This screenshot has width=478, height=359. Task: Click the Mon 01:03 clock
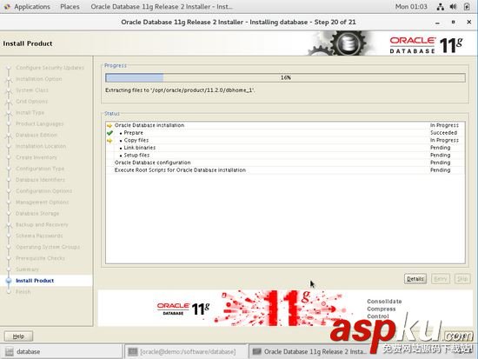tap(411, 6)
